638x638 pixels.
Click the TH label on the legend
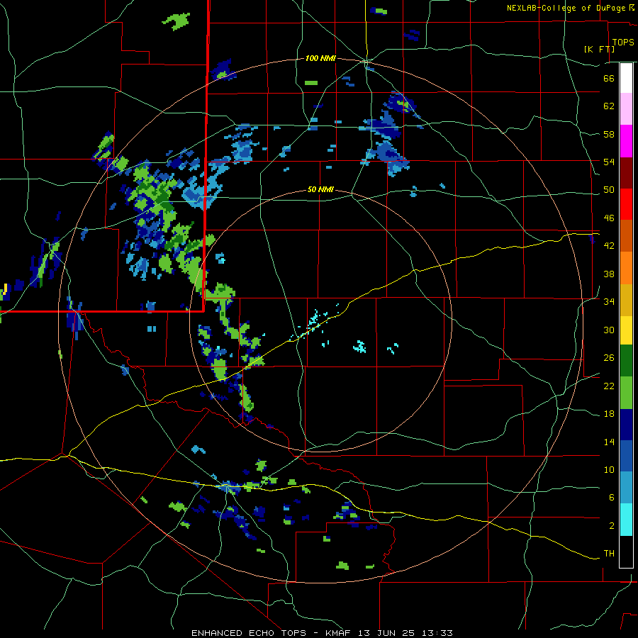click(x=609, y=553)
